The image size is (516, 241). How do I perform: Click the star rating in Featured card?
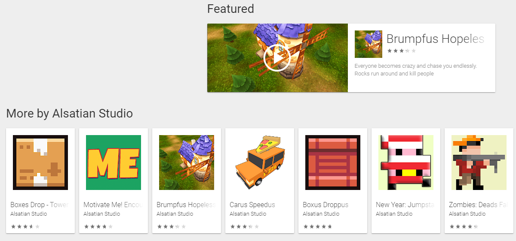tap(401, 51)
